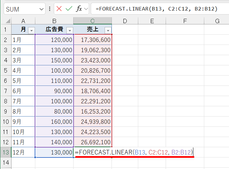
Task: Click the 110,000 advertising cost cell
Action: point(54,81)
